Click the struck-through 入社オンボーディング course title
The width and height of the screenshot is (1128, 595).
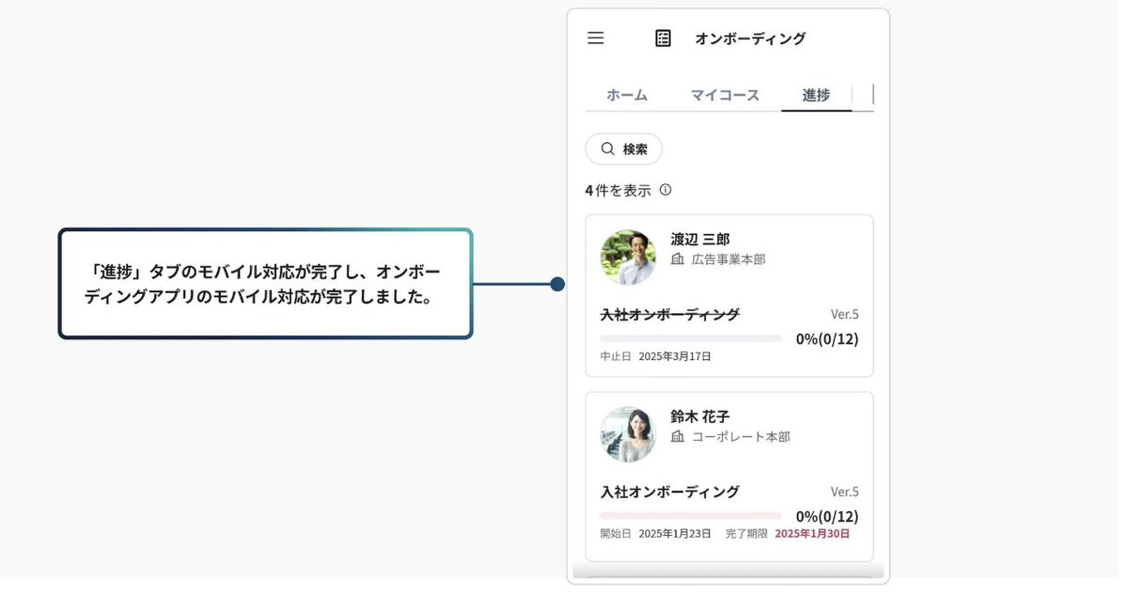tap(670, 314)
